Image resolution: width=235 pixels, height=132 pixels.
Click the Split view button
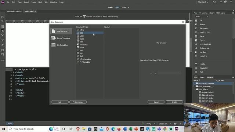click(117, 7)
